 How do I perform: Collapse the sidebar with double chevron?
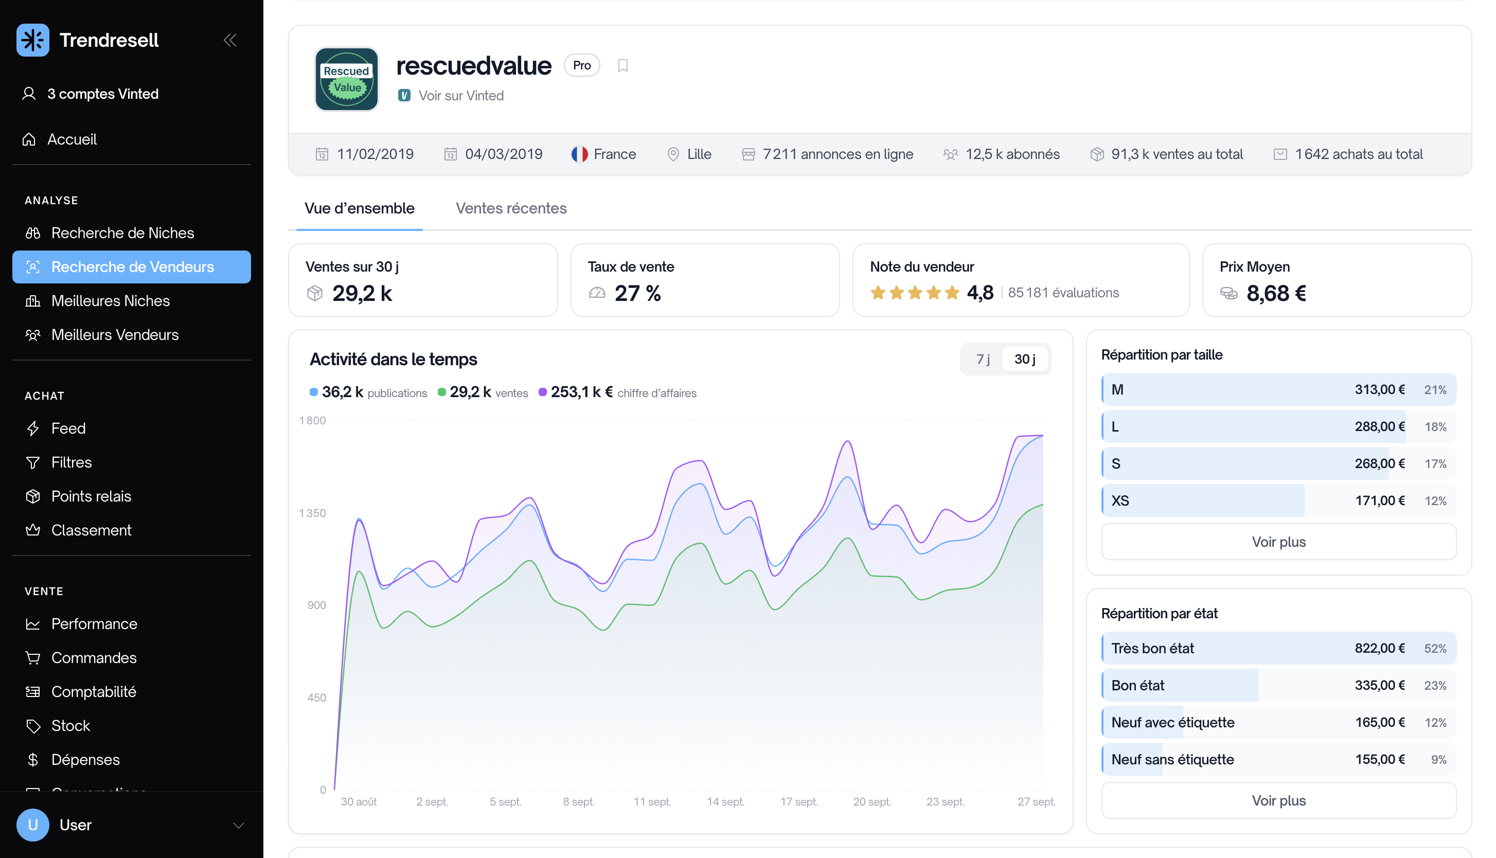click(230, 40)
